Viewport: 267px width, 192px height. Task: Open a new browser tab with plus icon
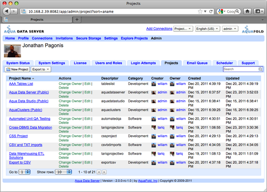coord(77,19)
